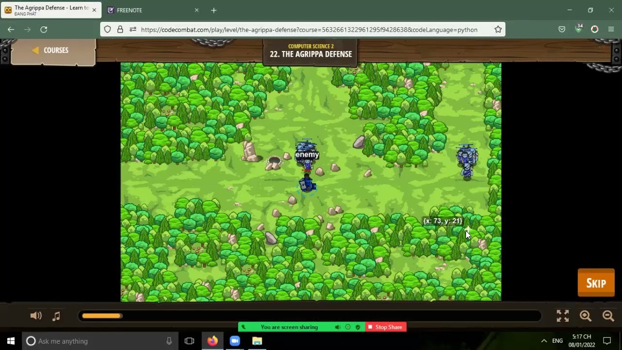Zoom out using magnifier minus icon
This screenshot has height=350, width=622.
608,316
